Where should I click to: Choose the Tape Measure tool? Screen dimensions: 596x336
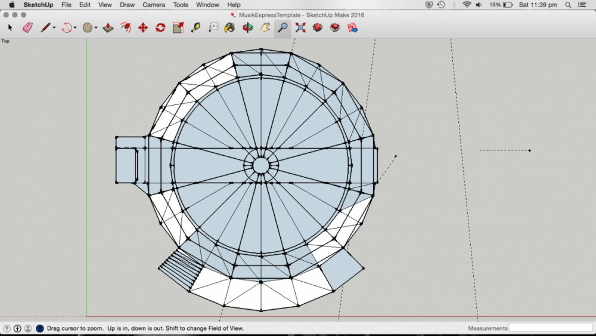195,27
